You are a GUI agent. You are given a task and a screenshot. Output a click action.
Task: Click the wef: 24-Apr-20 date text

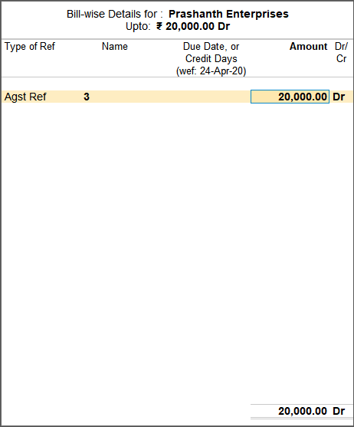[211, 71]
